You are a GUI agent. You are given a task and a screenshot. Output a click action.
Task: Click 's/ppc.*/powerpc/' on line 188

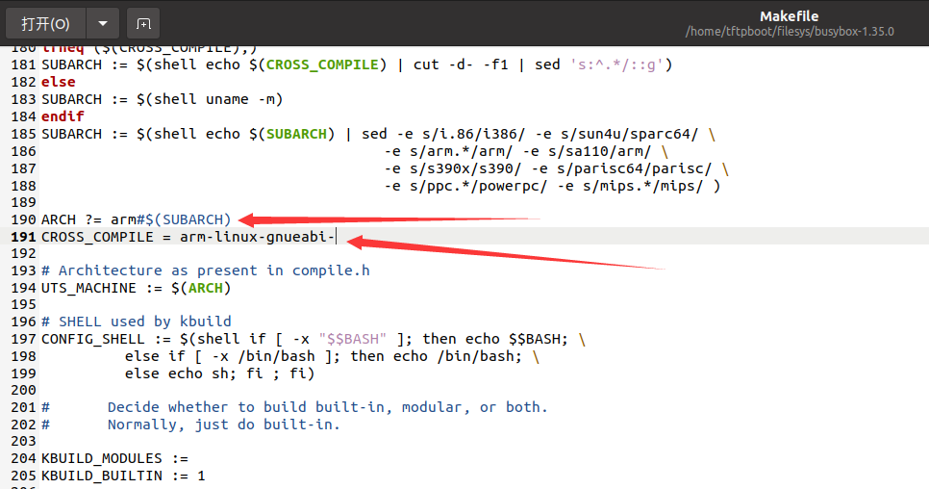point(479,186)
